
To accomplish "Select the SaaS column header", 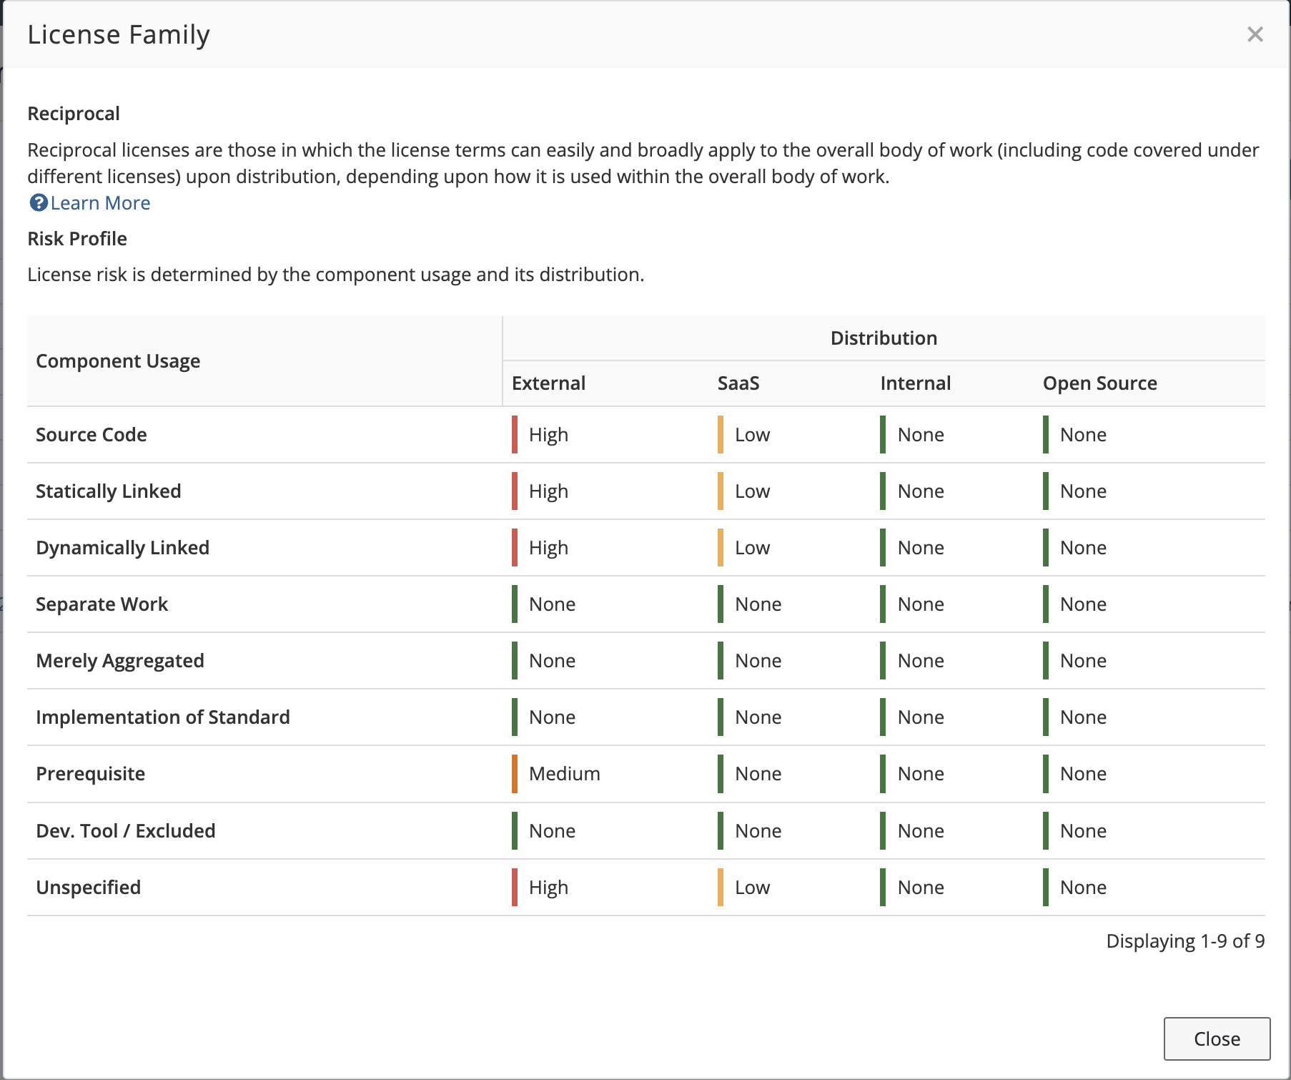I will pyautogui.click(x=738, y=383).
